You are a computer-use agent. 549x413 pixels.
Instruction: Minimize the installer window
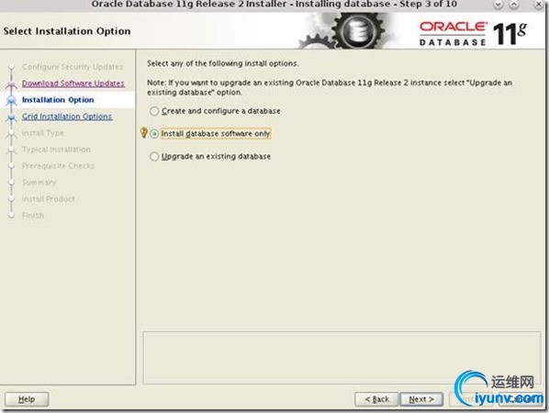click(499, 5)
